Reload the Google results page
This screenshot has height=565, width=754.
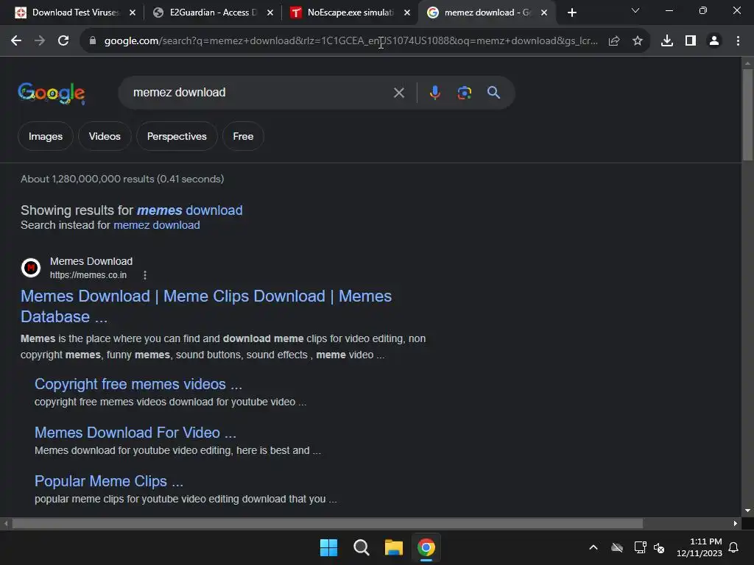point(63,41)
